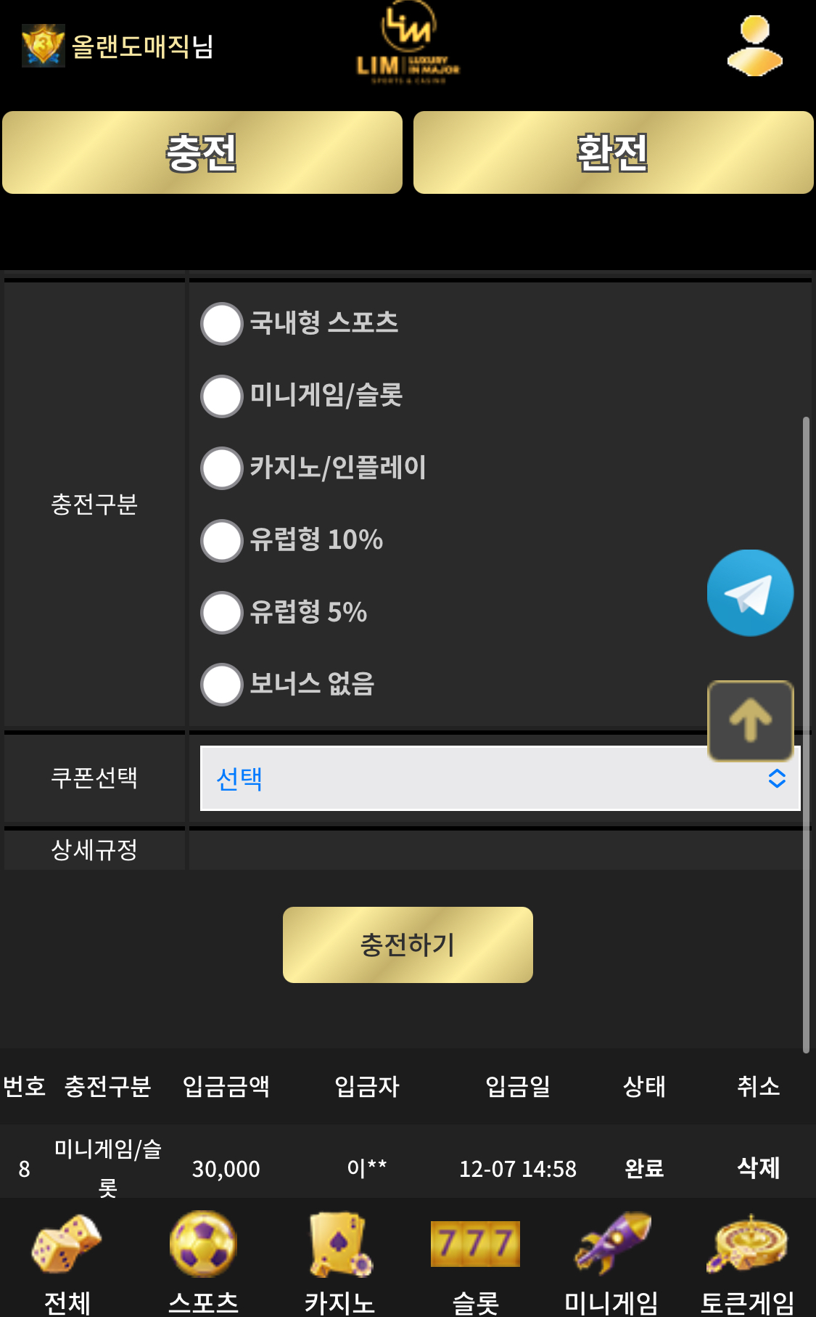Click the scroll-to-top arrow button

(x=750, y=720)
